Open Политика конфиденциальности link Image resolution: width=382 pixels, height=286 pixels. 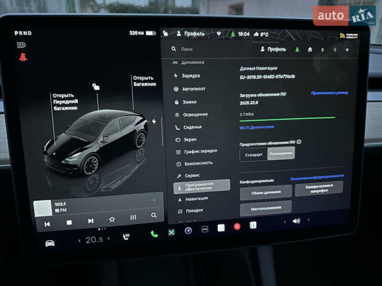click(317, 177)
